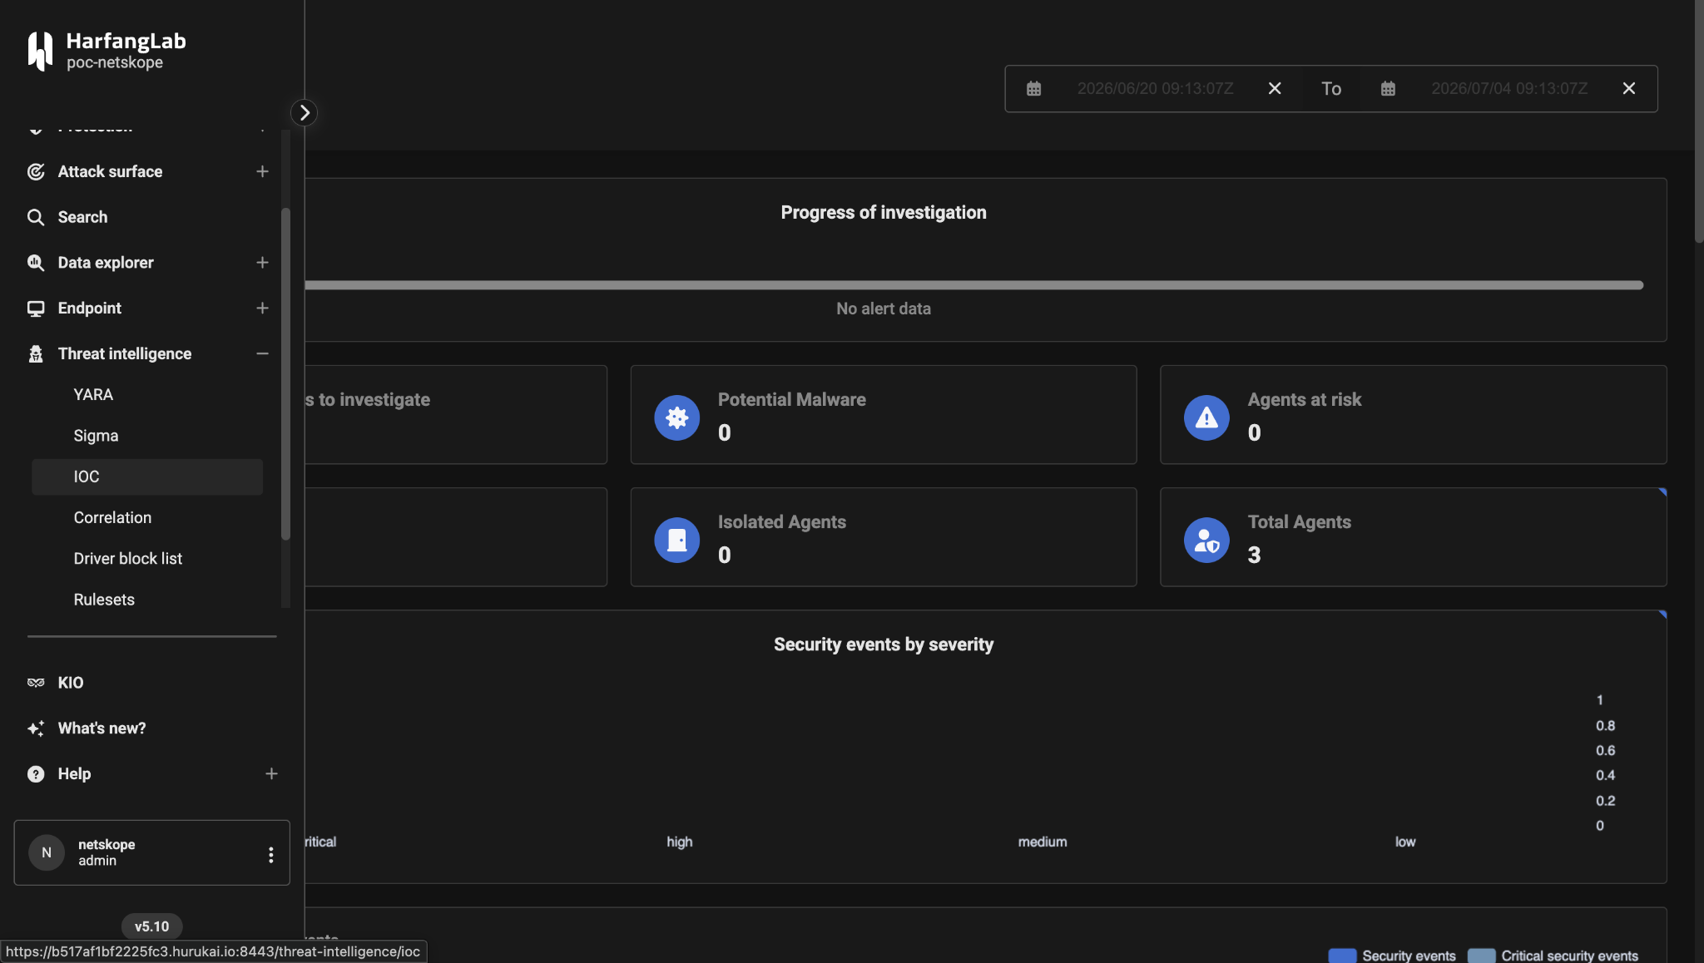Click the Total Agents user-shield icon
The width and height of the screenshot is (1704, 963).
click(1206, 540)
